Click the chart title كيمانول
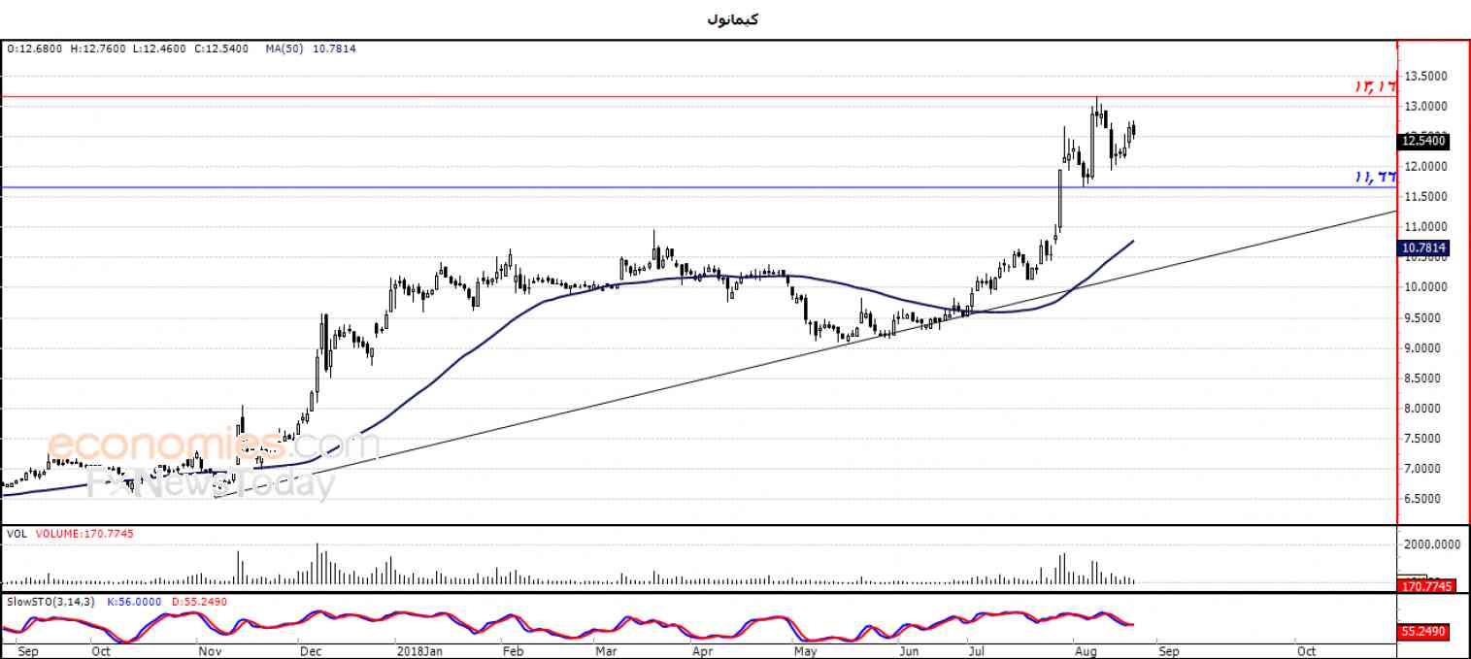This screenshot has width=1471, height=659. click(734, 18)
